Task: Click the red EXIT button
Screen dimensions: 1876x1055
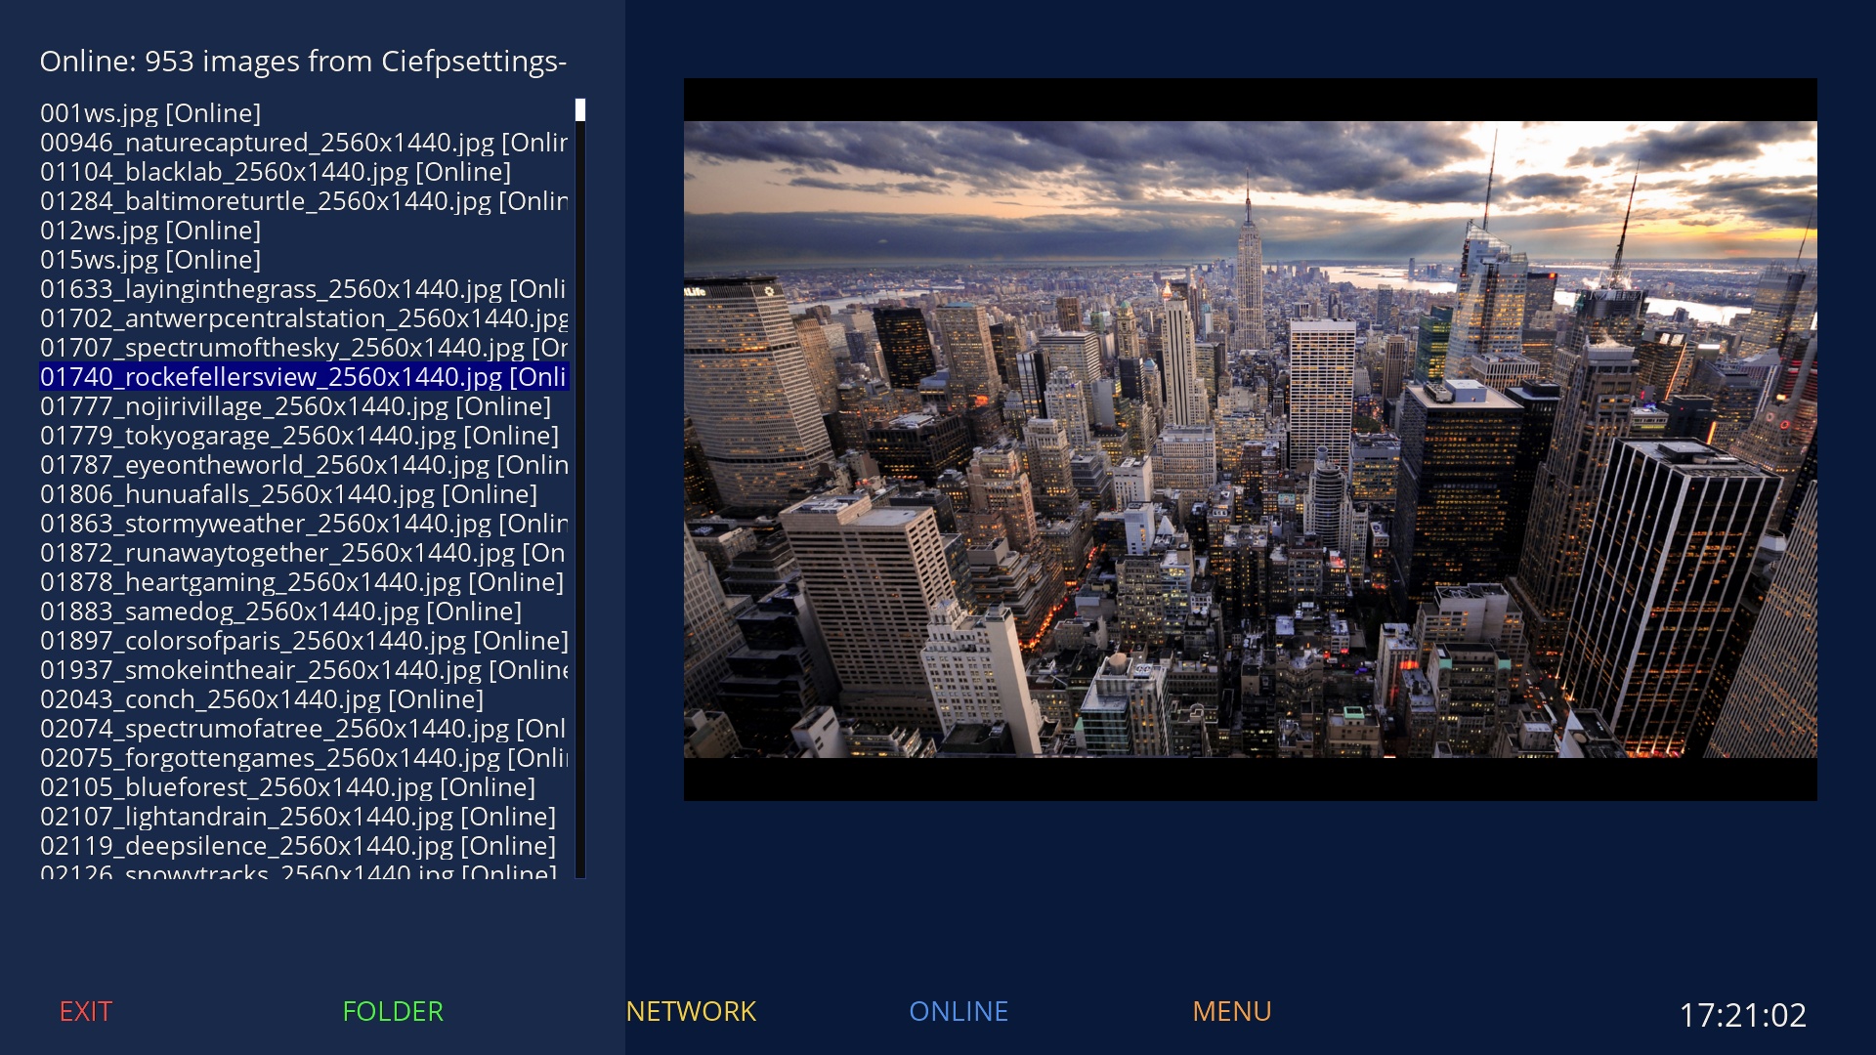Action: click(x=86, y=1012)
